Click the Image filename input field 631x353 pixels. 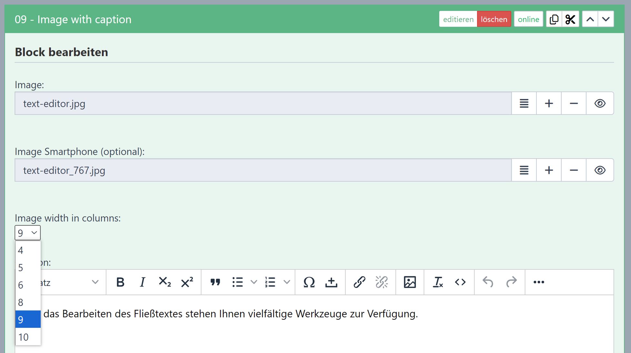pyautogui.click(x=263, y=103)
